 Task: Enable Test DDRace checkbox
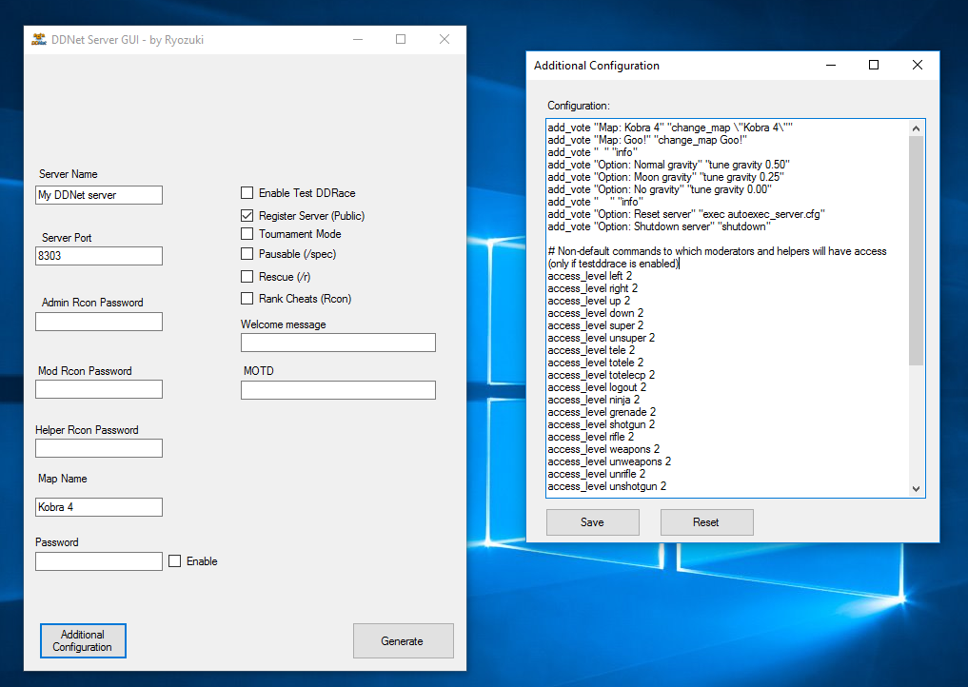point(247,193)
